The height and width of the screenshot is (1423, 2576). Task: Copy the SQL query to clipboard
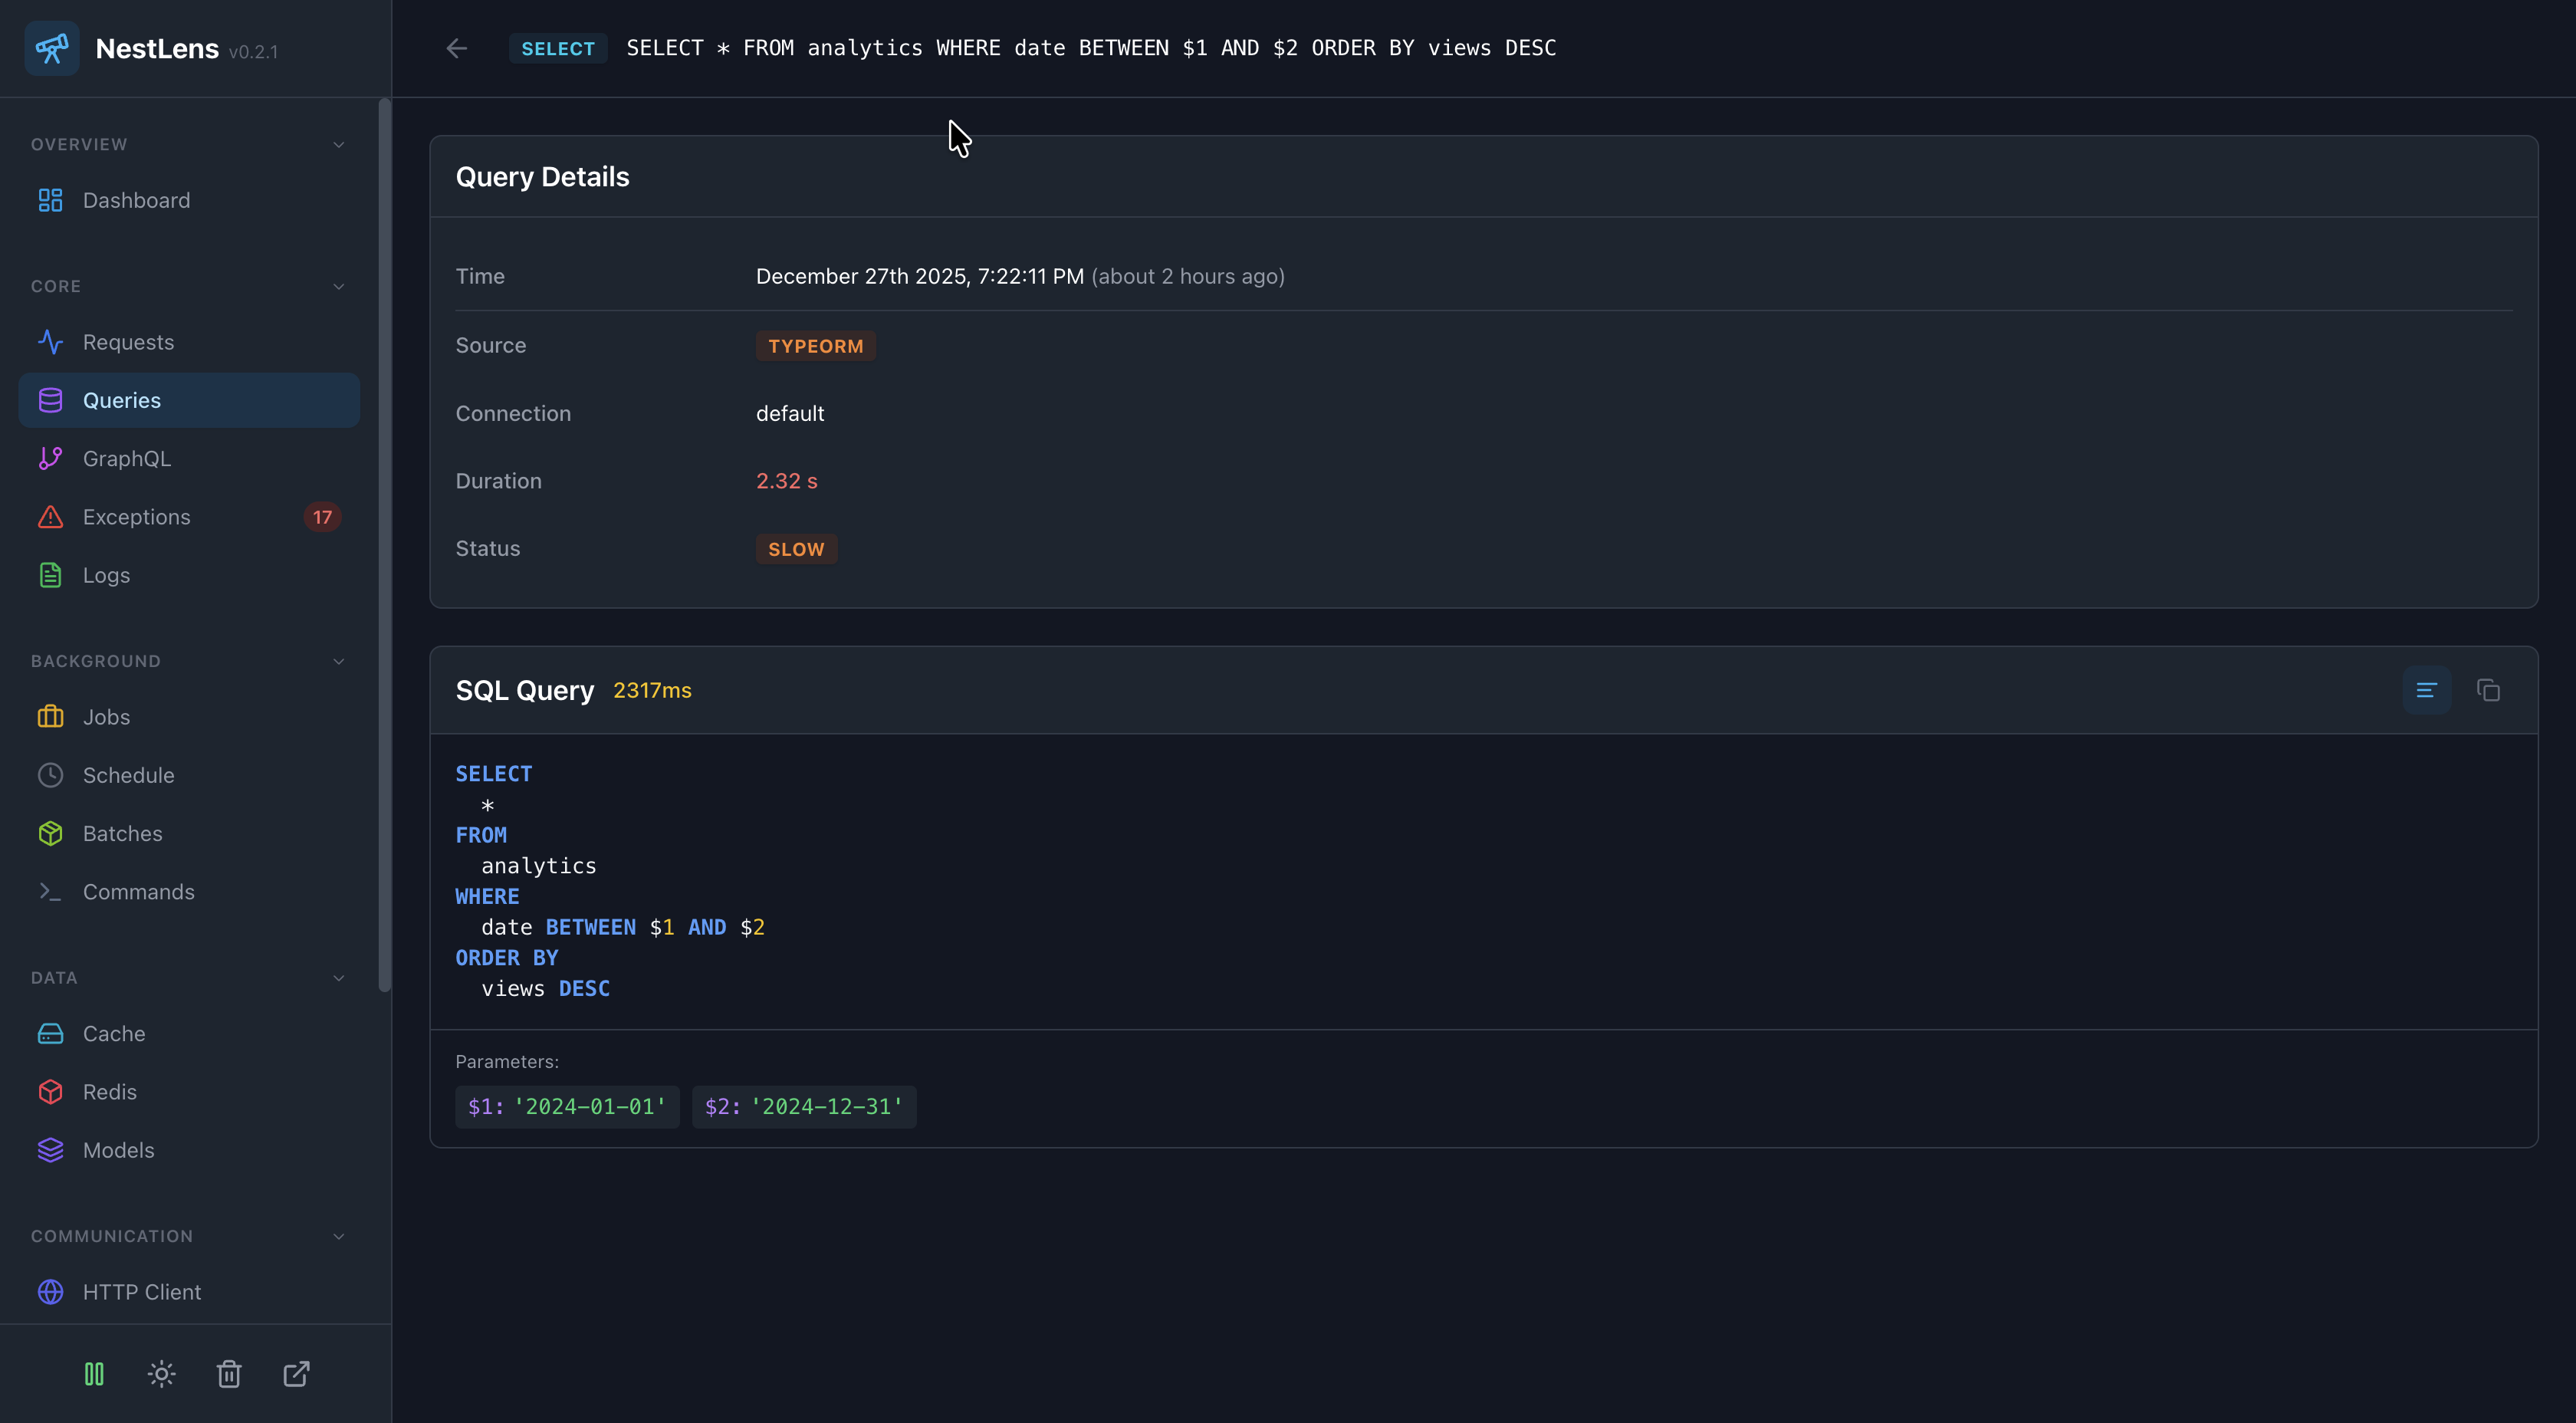(2488, 690)
